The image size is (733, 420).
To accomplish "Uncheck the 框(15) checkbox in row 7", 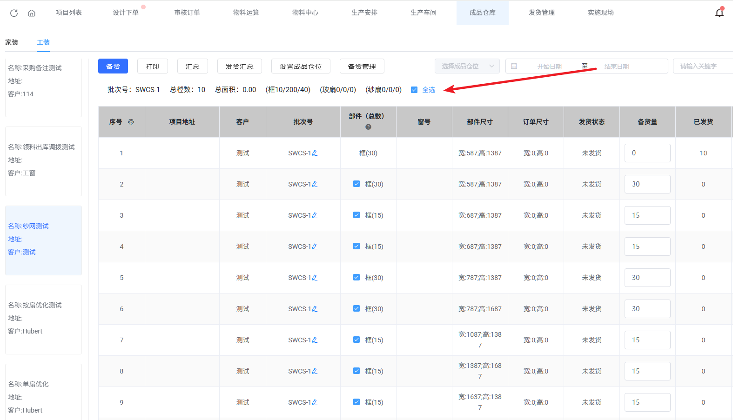I will pyautogui.click(x=356, y=340).
